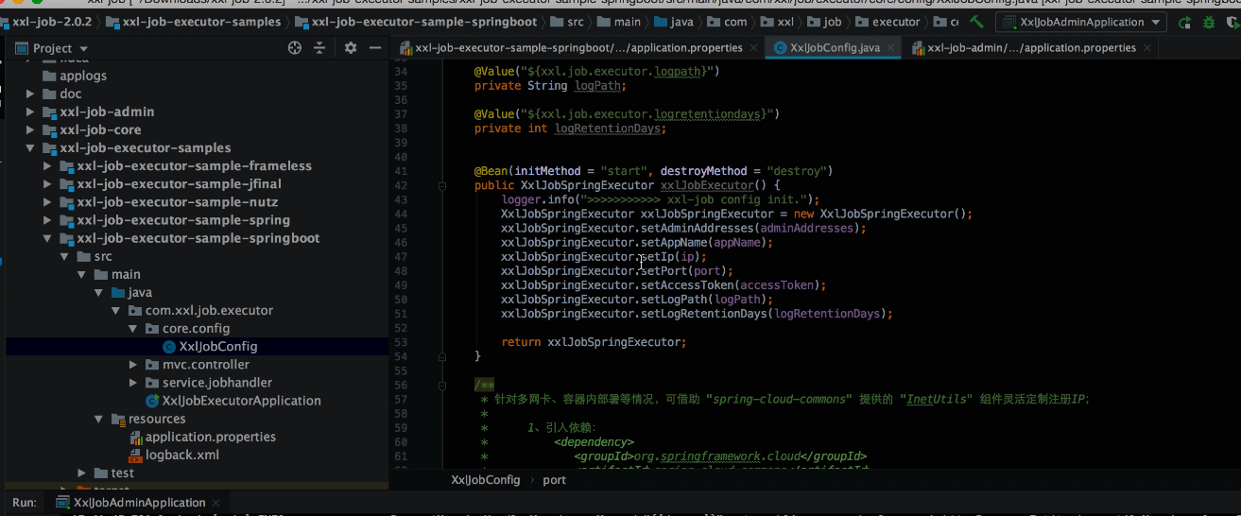Viewport: 1241px width, 516px height.
Task: Click XxlJobConfig in editor bottom breadcrumb
Action: (486, 480)
